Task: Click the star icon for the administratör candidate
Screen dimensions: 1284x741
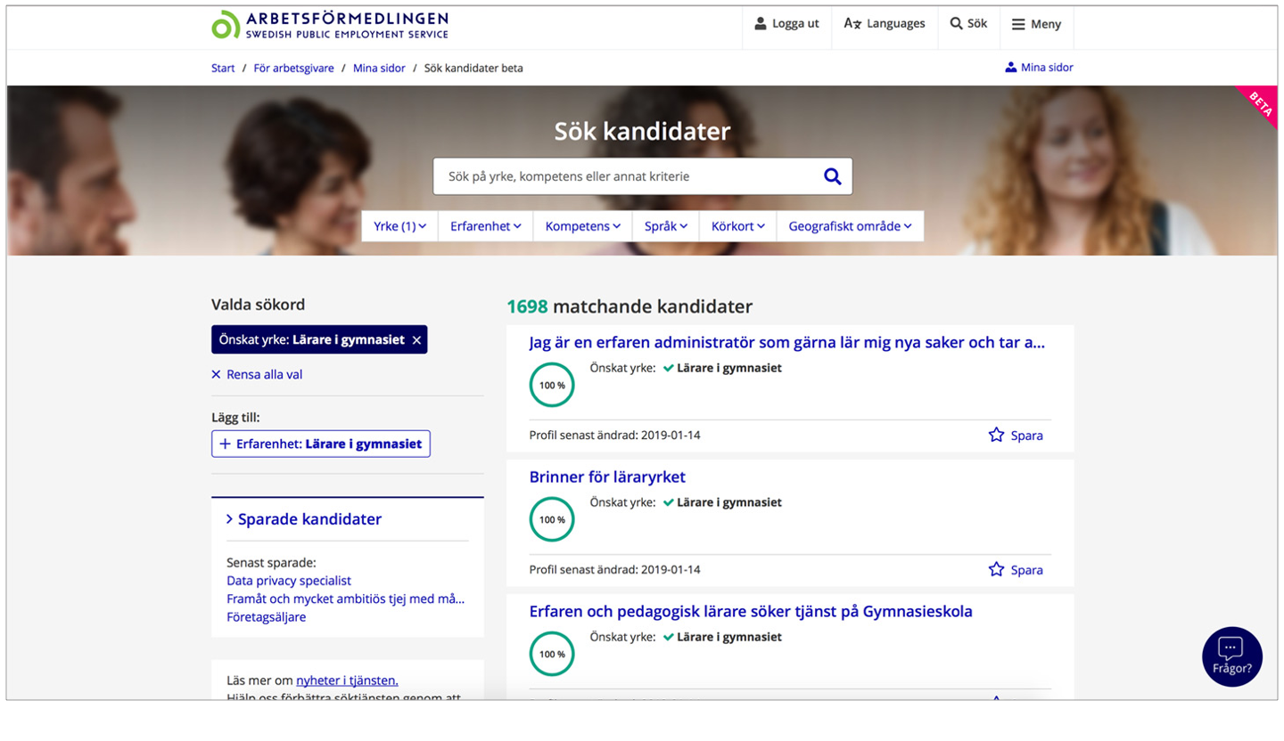Action: click(996, 435)
